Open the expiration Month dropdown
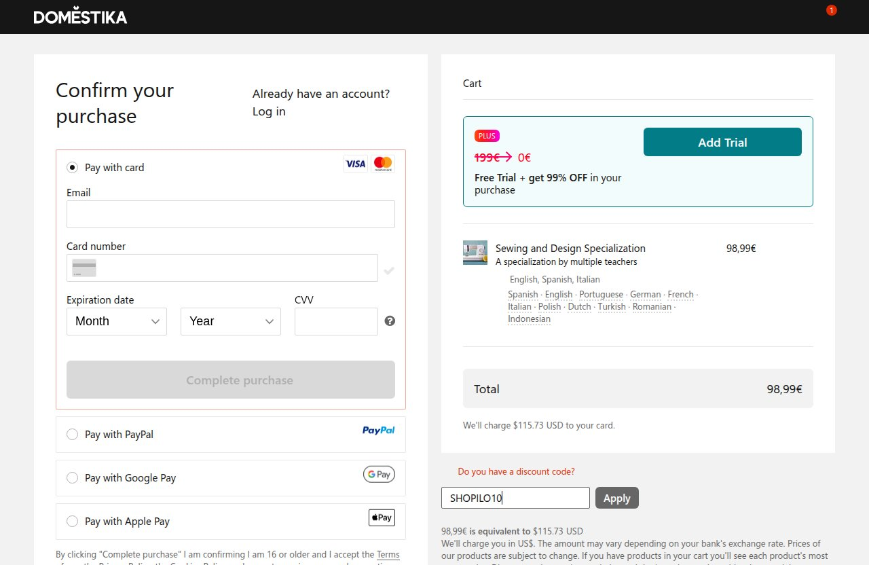 coord(117,321)
